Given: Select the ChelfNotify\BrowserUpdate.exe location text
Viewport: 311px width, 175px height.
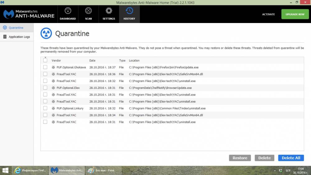Looking at the screenshot, I should point(160,88).
